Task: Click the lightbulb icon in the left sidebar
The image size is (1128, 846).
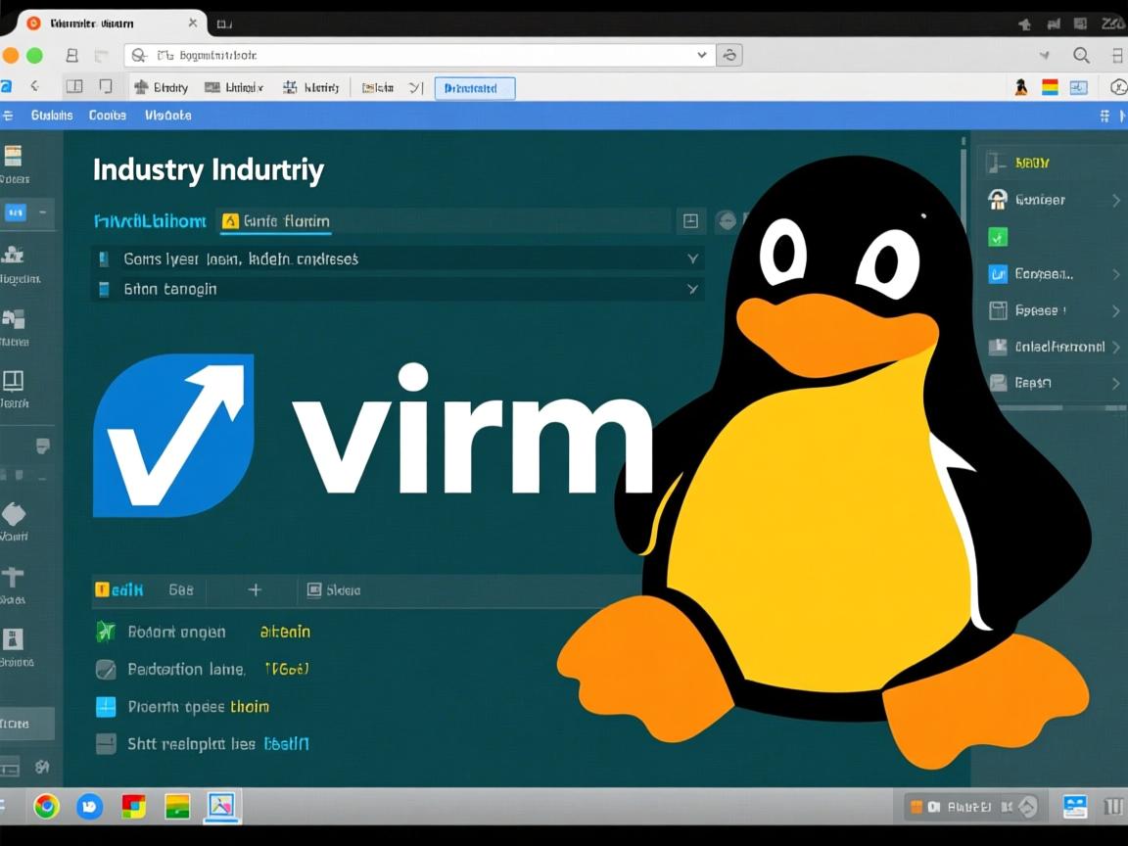Action: point(41,446)
